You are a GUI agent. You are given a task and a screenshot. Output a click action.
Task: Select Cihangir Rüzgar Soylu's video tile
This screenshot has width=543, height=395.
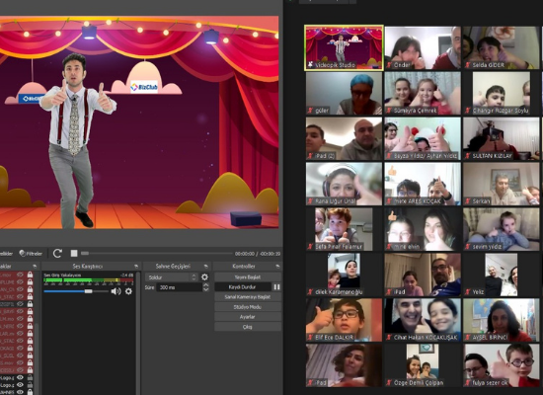point(501,93)
